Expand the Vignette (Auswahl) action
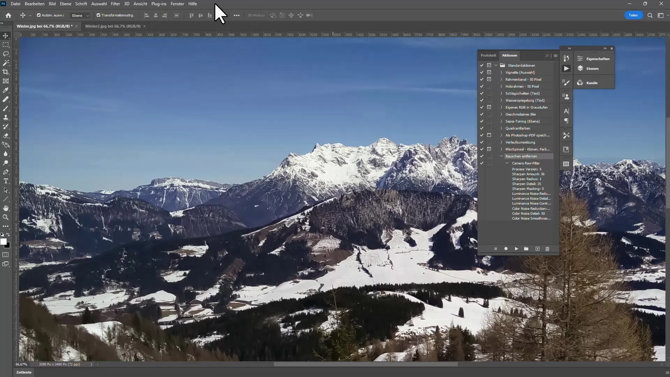 tap(501, 73)
